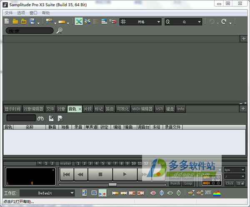Viewport: 250px width, 207px height.
Task: Open the 选项 menu
Action: [x=21, y=13]
